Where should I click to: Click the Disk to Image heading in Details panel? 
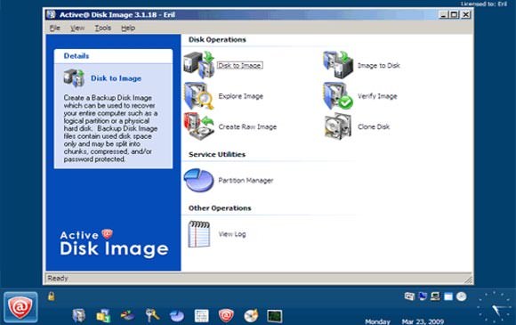116,78
